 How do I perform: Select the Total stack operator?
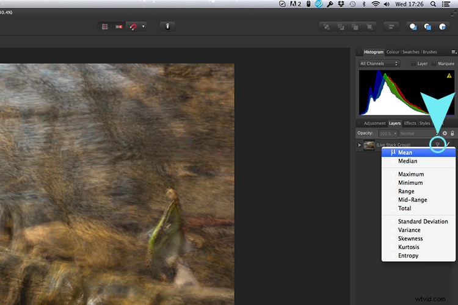(x=418, y=209)
